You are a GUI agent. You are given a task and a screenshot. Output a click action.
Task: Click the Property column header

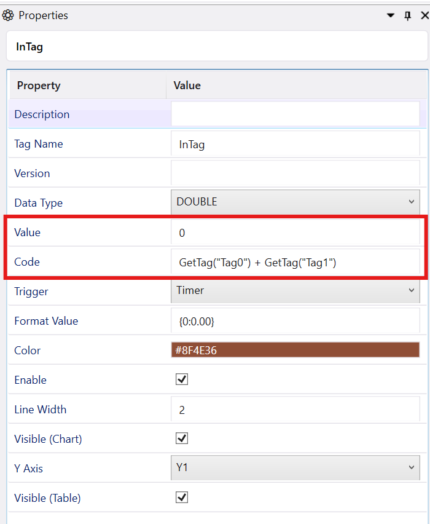88,85
